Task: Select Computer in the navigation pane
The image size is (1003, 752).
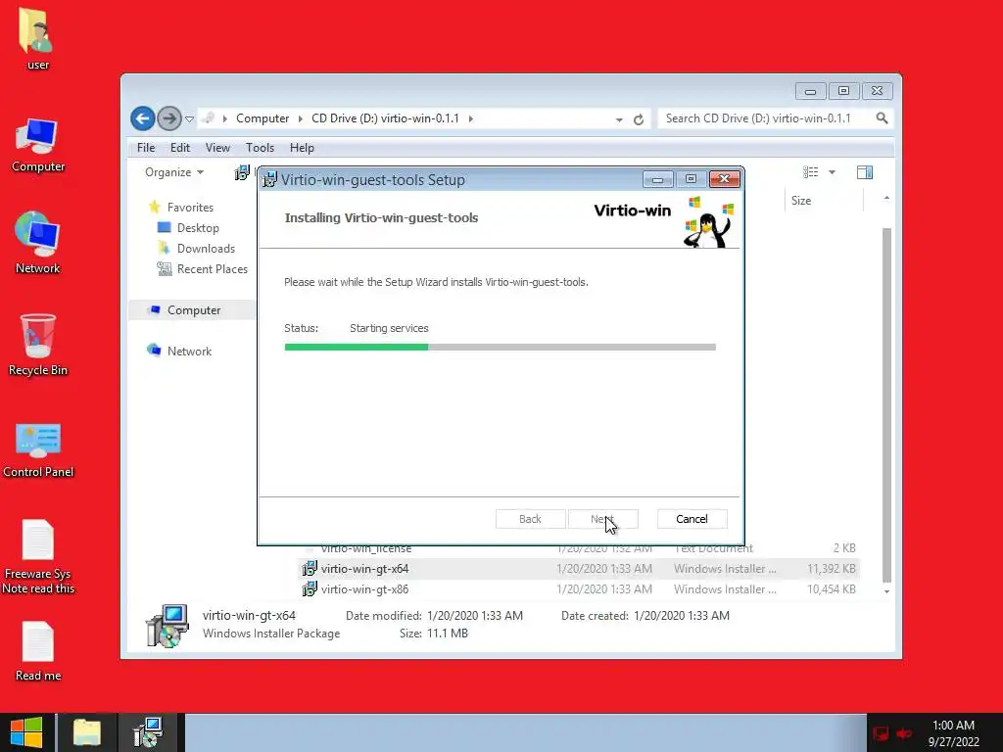Action: click(x=194, y=309)
